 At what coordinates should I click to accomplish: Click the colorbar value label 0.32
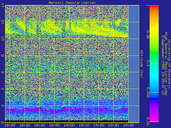pos(148,34)
